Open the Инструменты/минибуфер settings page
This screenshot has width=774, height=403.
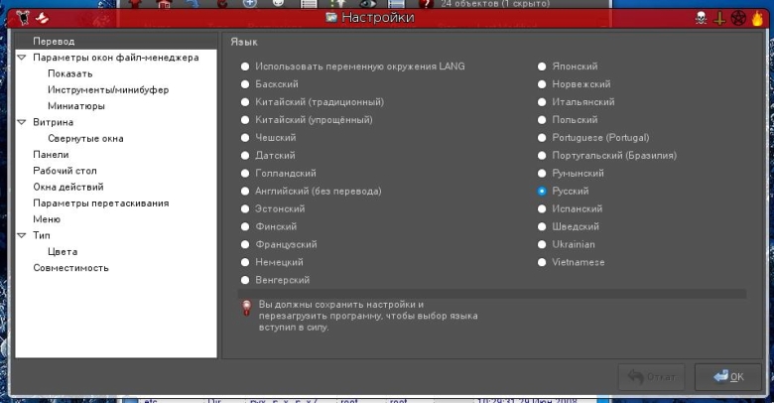pos(108,90)
